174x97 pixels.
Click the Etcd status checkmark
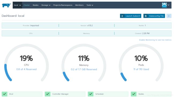tap(5, 94)
